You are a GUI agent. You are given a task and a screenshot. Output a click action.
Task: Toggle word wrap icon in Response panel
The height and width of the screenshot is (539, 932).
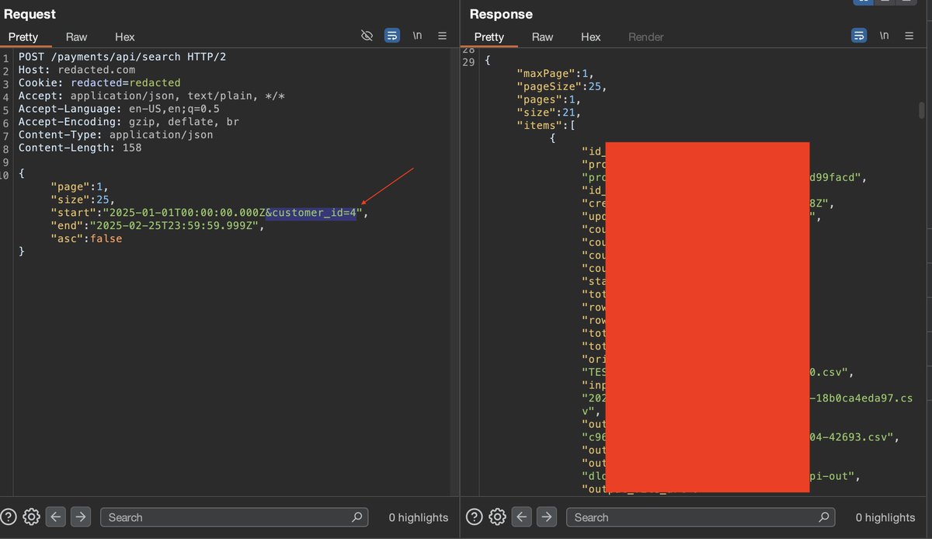point(859,36)
